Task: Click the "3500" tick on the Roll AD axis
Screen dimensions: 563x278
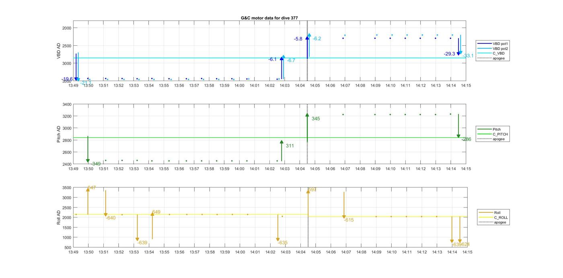Action: point(67,188)
